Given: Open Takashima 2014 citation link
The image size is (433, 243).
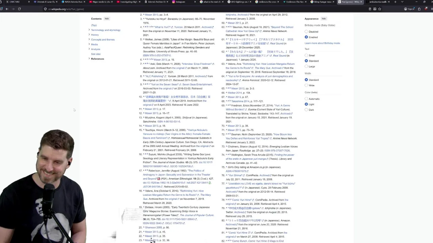Looking at the screenshot, I should pyautogui.click(x=240, y=101).
